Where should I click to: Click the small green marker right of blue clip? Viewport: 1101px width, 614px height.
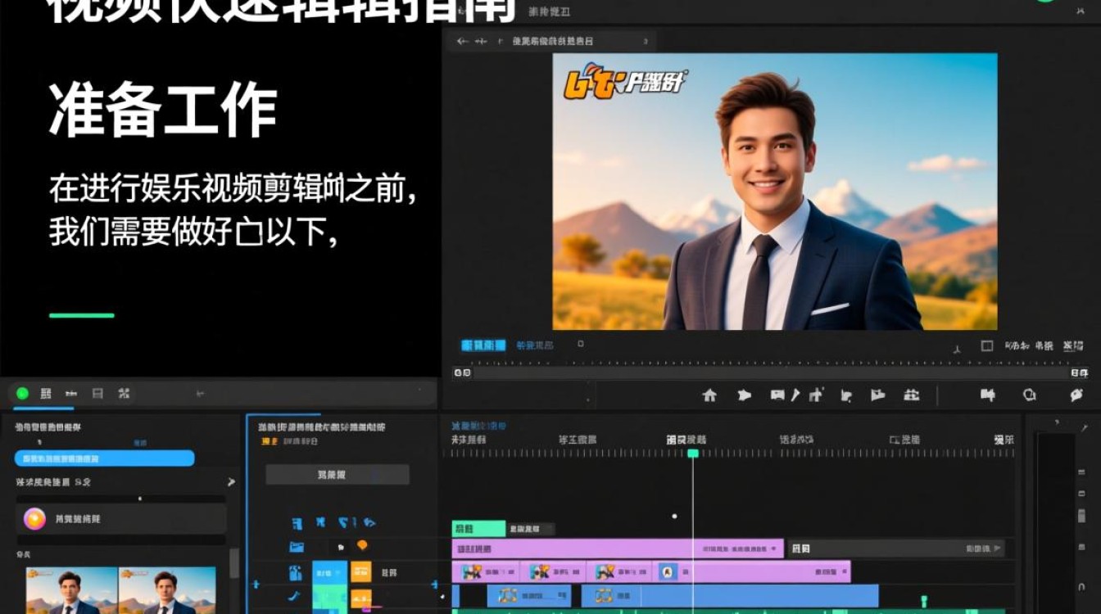pos(924,602)
